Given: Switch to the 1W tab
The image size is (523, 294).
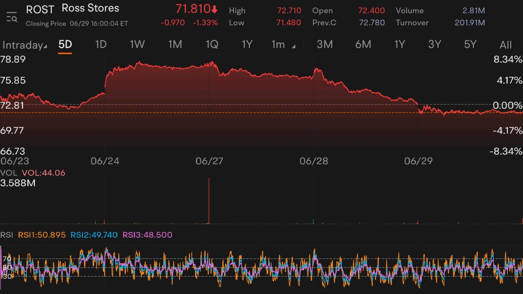Looking at the screenshot, I should 137,44.
